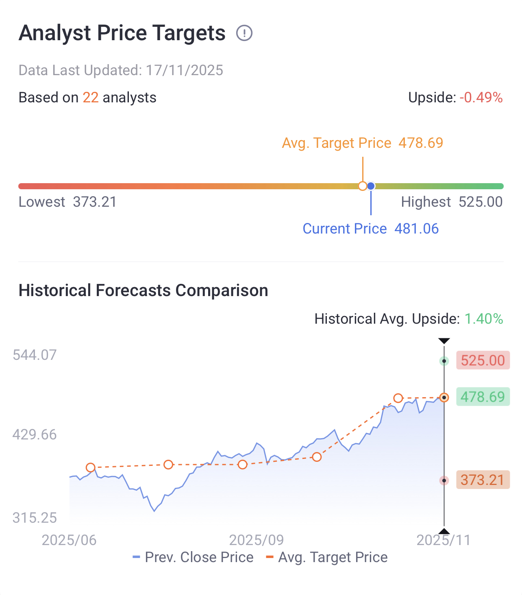This screenshot has height=595, width=522.
Task: Click the lowest target dot on chart cursor
Action: [x=444, y=480]
